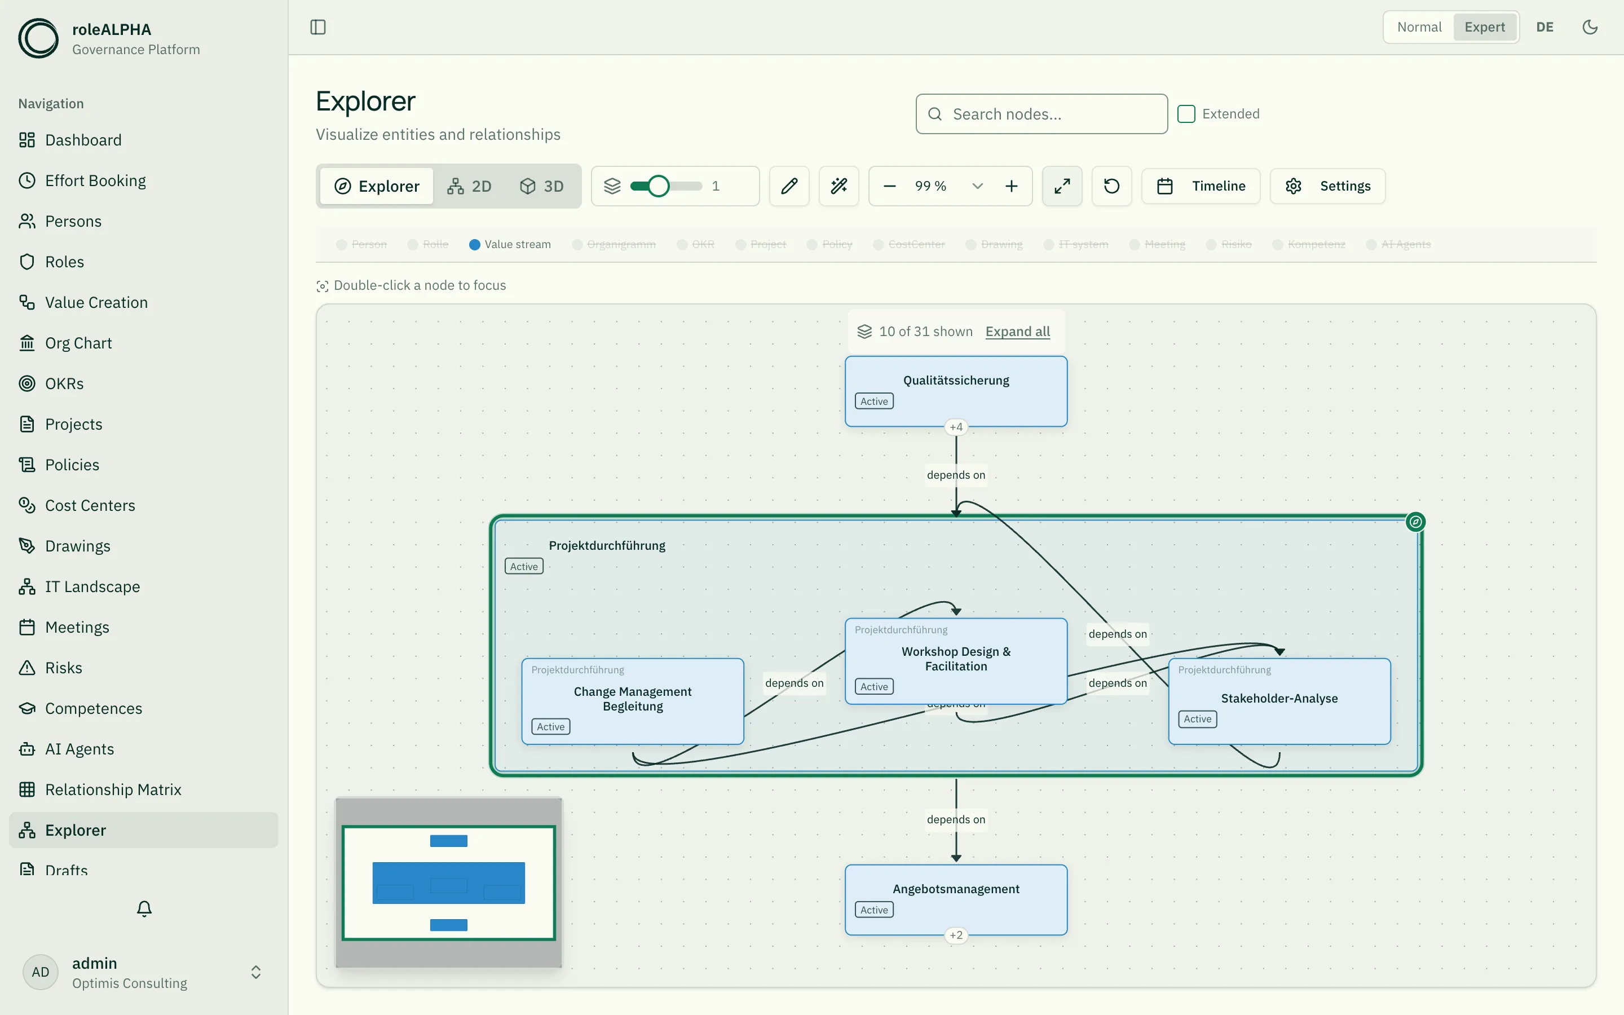Screen dimensions: 1624x1015
Task: Toggle the Organigramm node filter
Action: 614,244
